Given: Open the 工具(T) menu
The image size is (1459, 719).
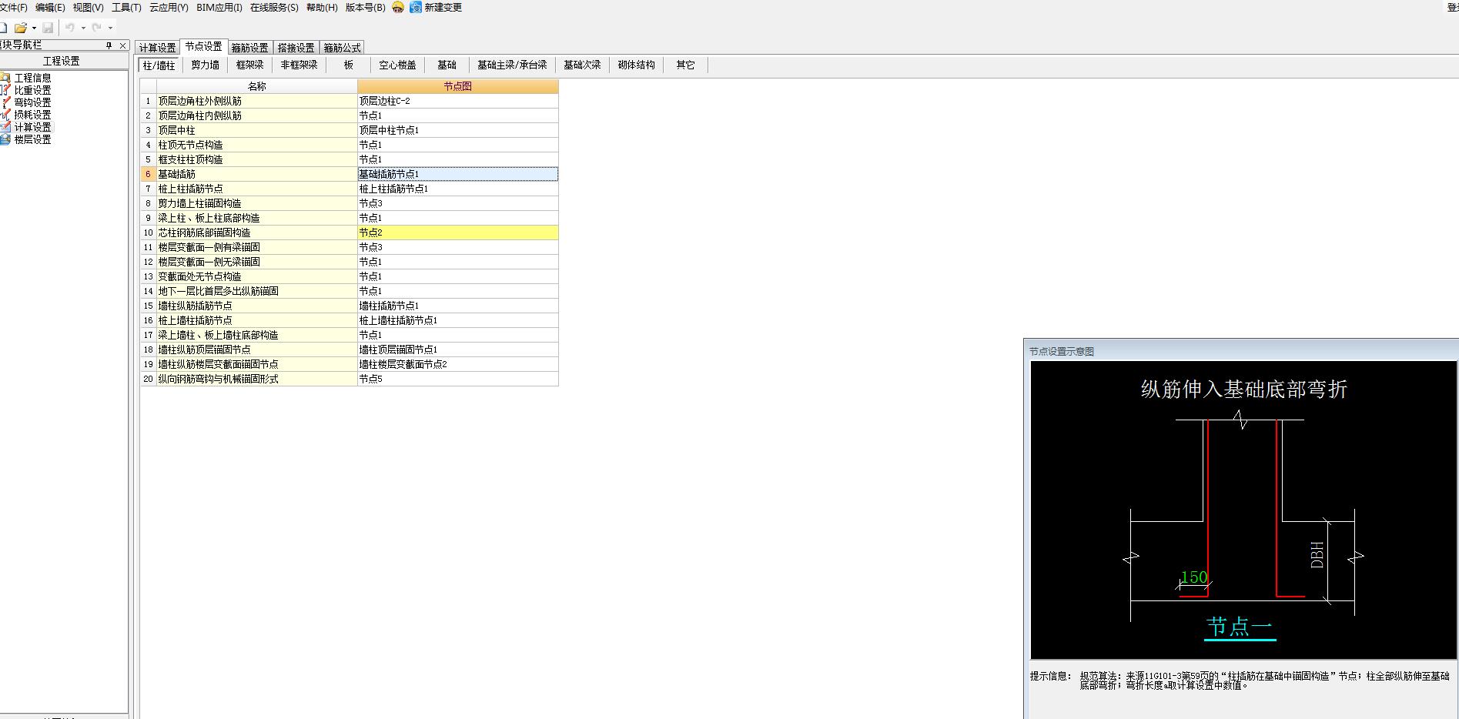Looking at the screenshot, I should pos(126,7).
